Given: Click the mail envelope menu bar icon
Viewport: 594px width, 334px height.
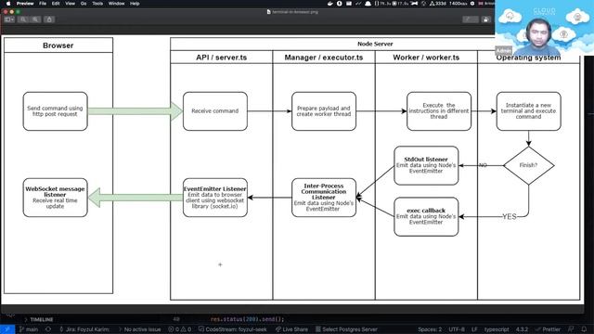Looking at the screenshot, I should [x=349, y=4].
